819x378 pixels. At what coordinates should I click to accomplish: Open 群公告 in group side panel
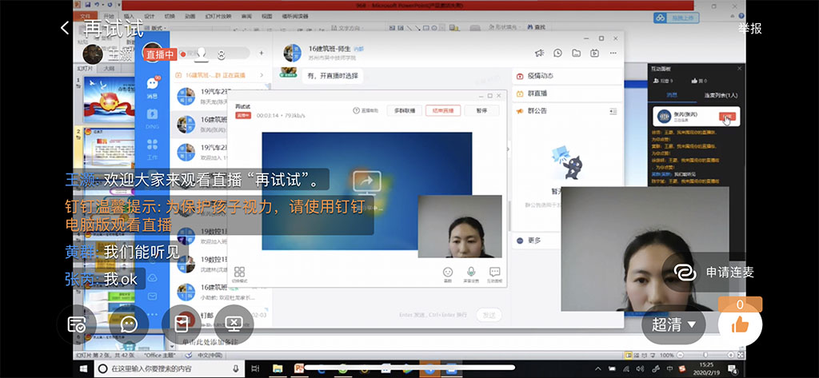coord(537,111)
